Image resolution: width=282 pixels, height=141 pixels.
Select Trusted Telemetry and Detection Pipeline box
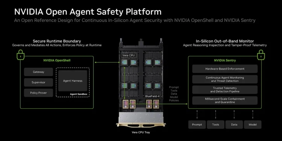point(225,90)
